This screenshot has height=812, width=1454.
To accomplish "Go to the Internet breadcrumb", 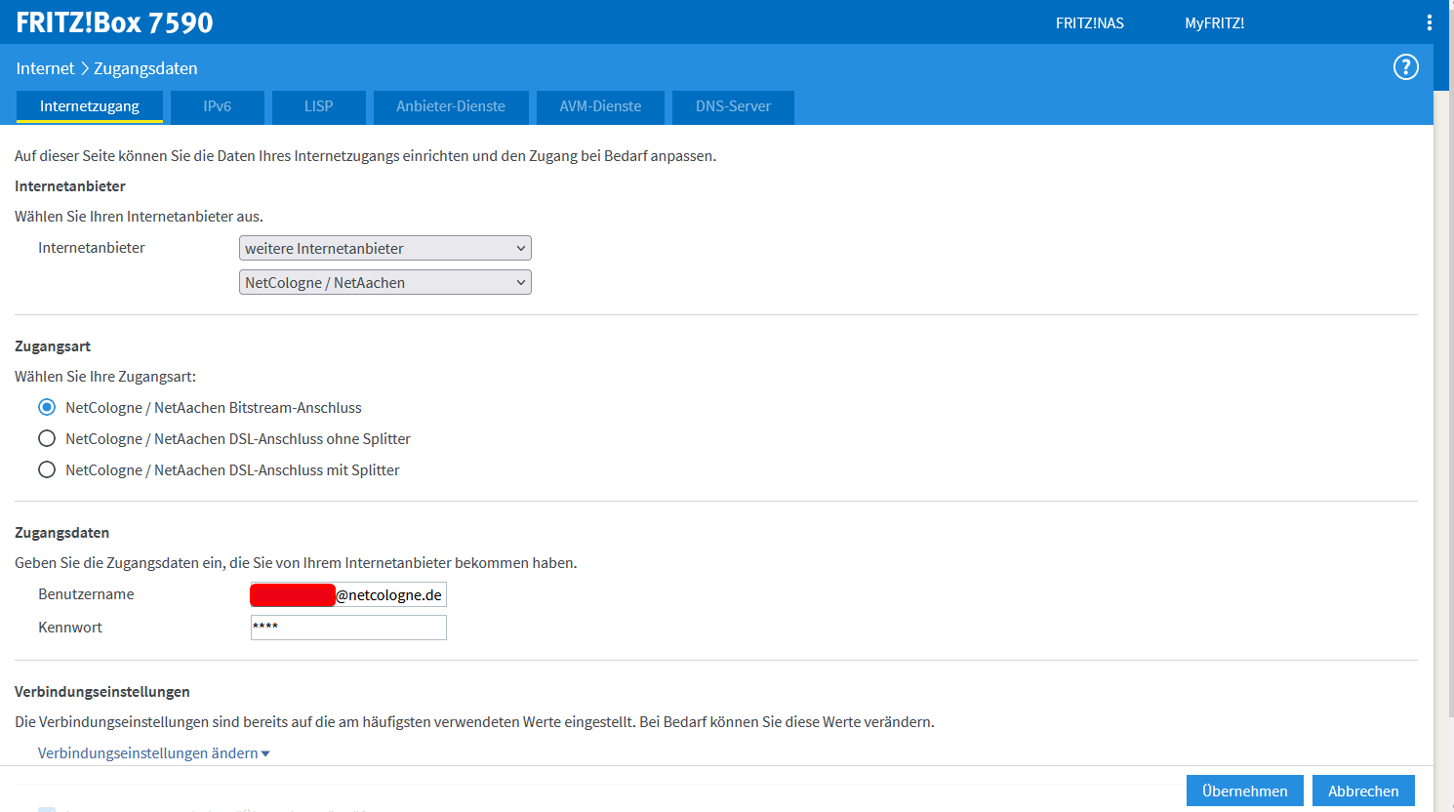I will click(45, 68).
